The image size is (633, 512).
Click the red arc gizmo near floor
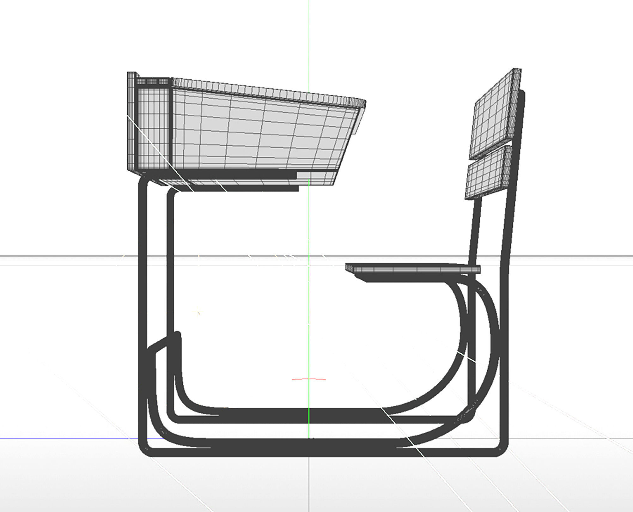click(309, 379)
